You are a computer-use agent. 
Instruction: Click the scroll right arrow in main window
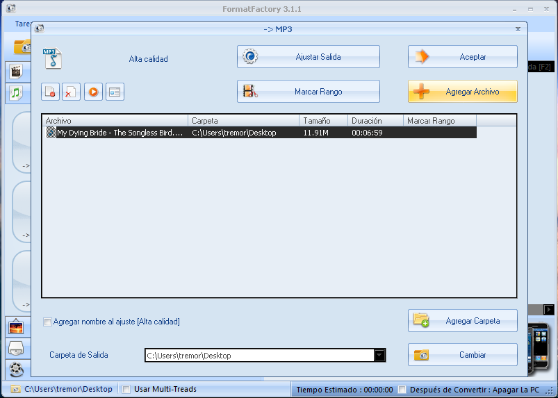point(548,309)
